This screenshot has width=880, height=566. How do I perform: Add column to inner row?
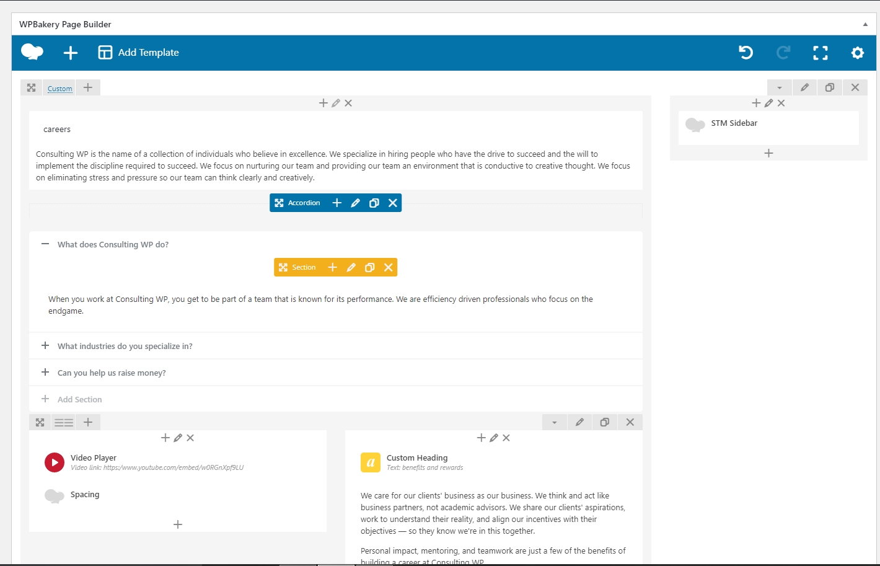tap(88, 422)
